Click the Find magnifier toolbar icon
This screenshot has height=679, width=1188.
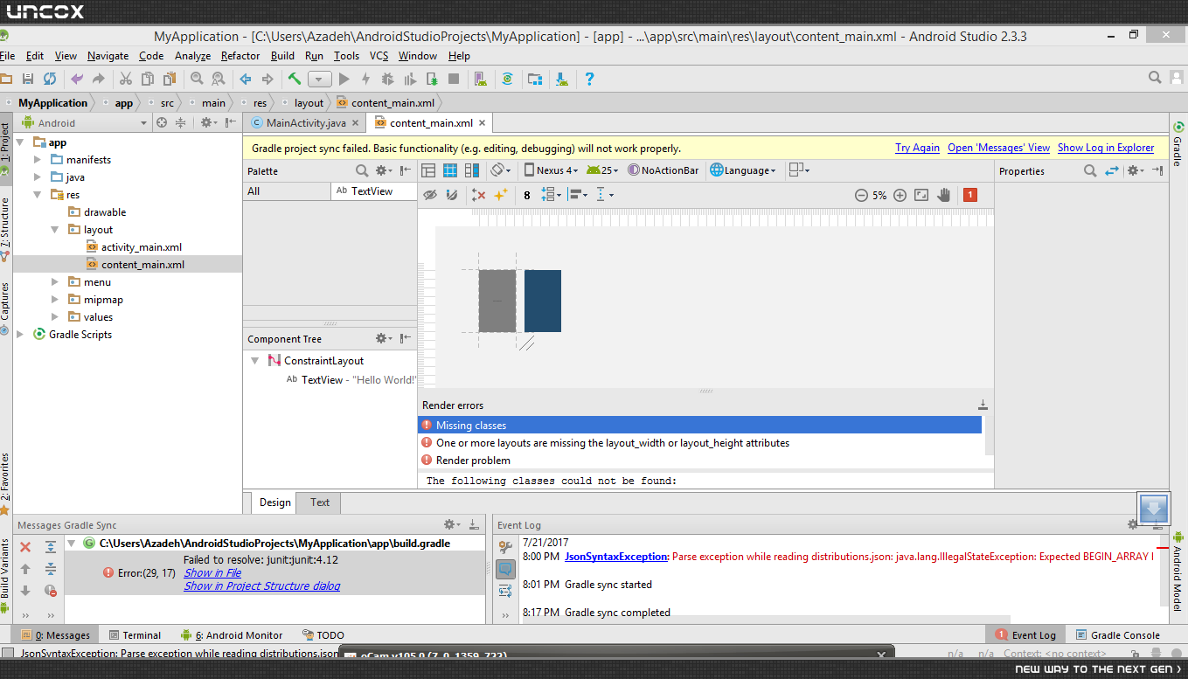[x=197, y=79]
